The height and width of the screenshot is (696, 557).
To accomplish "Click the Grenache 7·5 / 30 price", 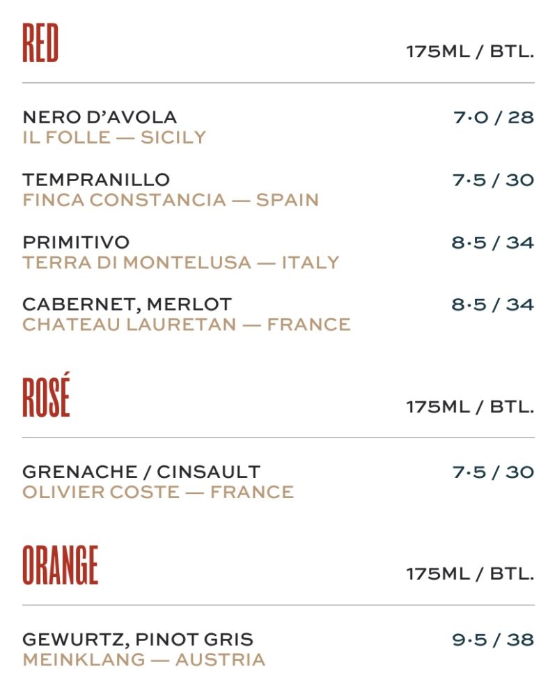I will click(x=493, y=472).
